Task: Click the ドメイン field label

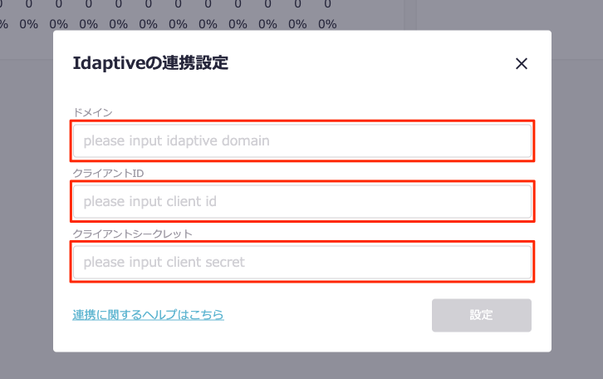Action: pos(92,112)
